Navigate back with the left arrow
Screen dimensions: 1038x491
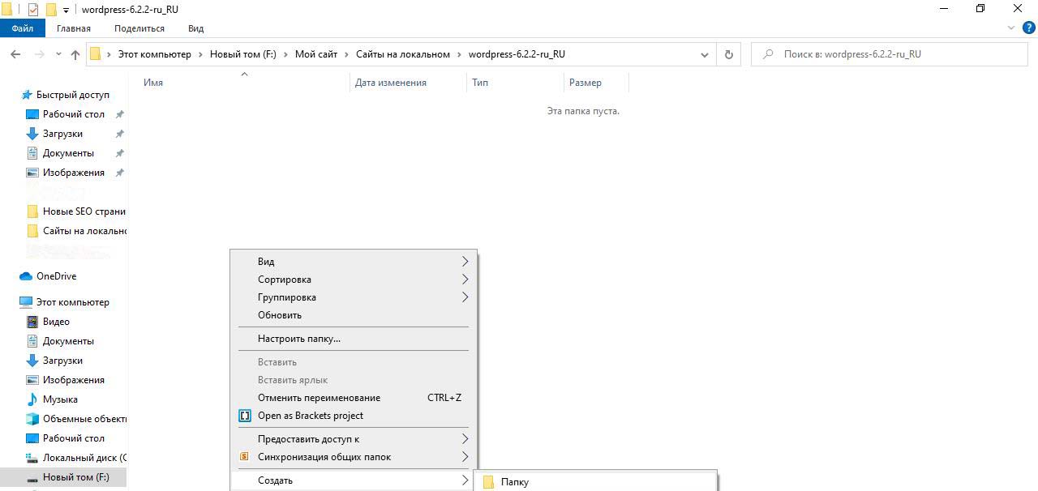tap(15, 54)
